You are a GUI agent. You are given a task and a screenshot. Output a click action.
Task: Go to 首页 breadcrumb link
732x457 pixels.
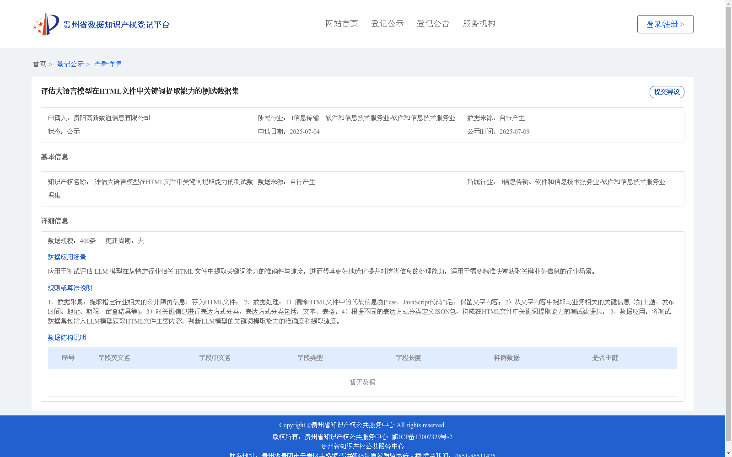[39, 64]
